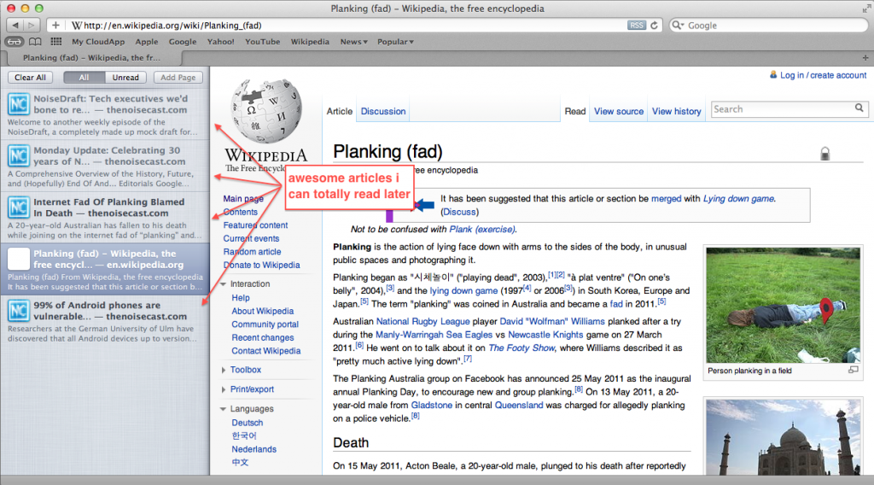
Task: Add bookmark with the plus button
Action: (55, 25)
